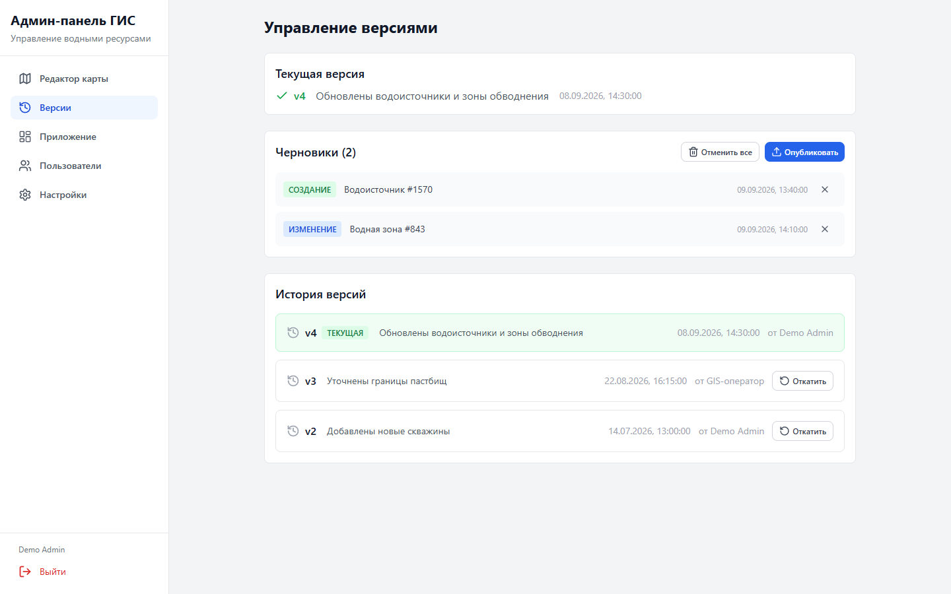Click timestamp 22.08.2026, 16:15:00

(x=645, y=381)
